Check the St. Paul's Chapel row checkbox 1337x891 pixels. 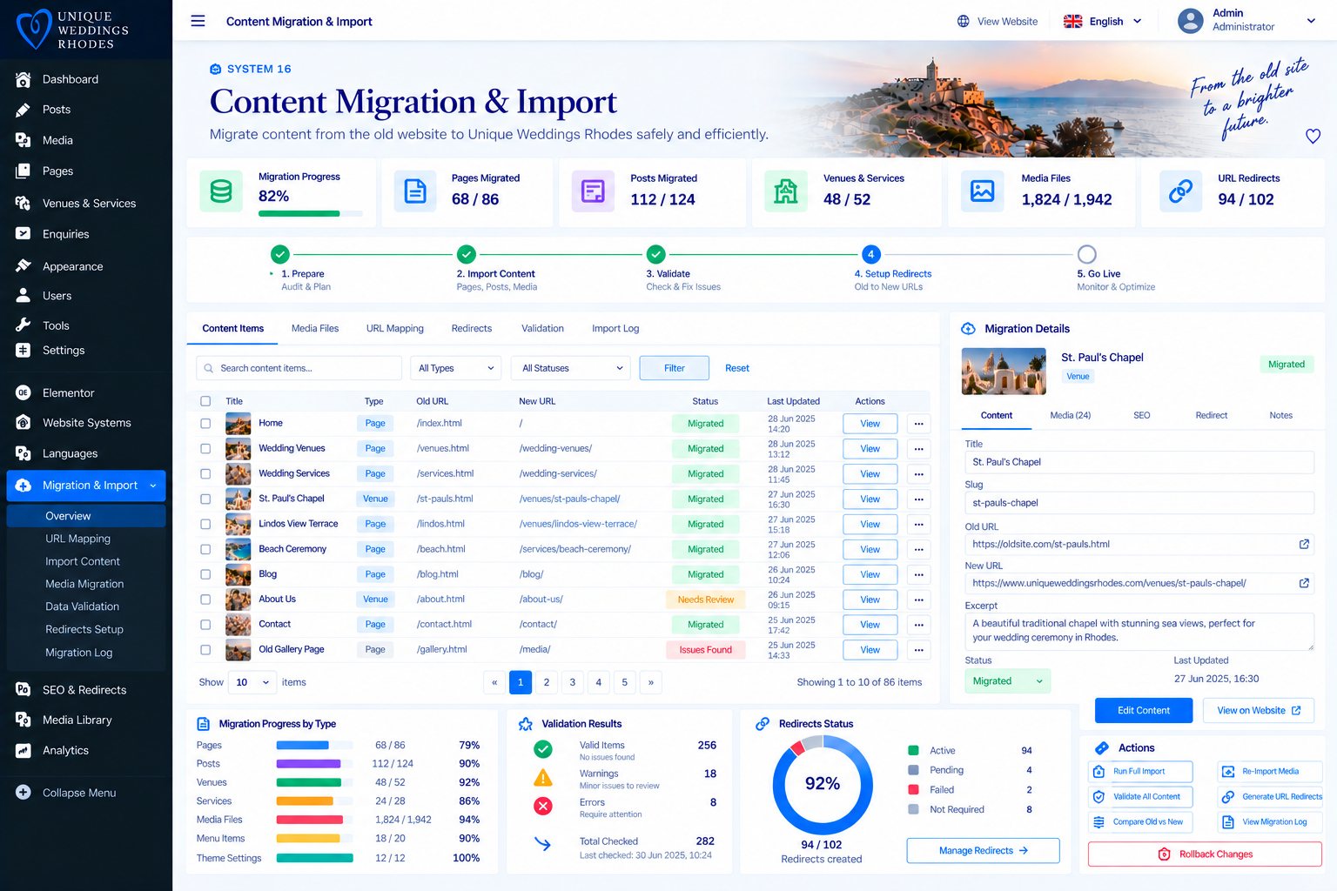205,499
